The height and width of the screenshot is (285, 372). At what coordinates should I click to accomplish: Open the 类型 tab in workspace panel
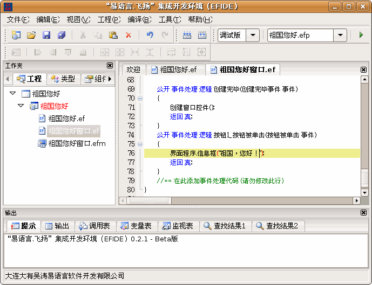(x=63, y=79)
